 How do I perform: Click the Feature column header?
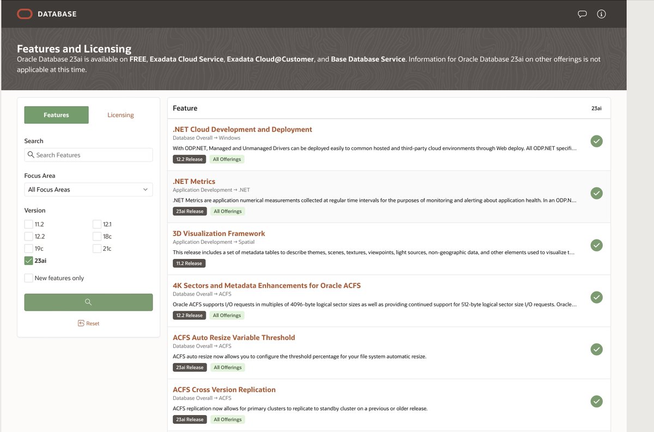pos(185,108)
